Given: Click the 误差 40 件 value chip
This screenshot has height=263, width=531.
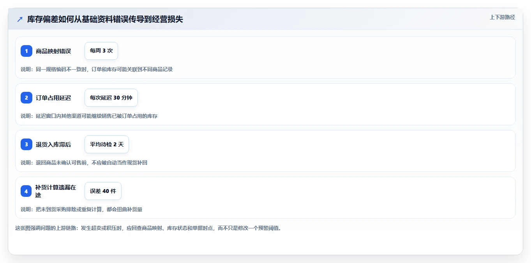Looking at the screenshot, I should 103,191.
